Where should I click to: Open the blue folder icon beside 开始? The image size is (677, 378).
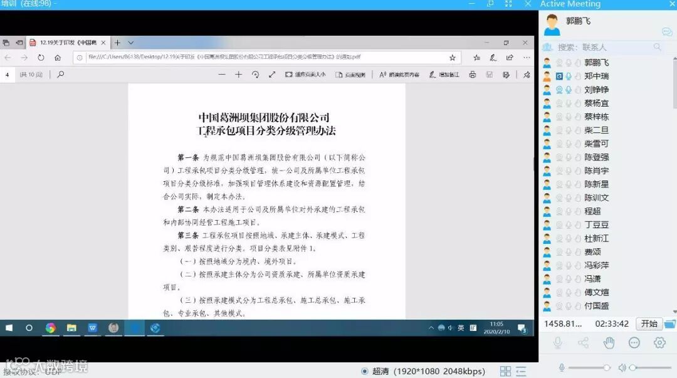pos(669,323)
